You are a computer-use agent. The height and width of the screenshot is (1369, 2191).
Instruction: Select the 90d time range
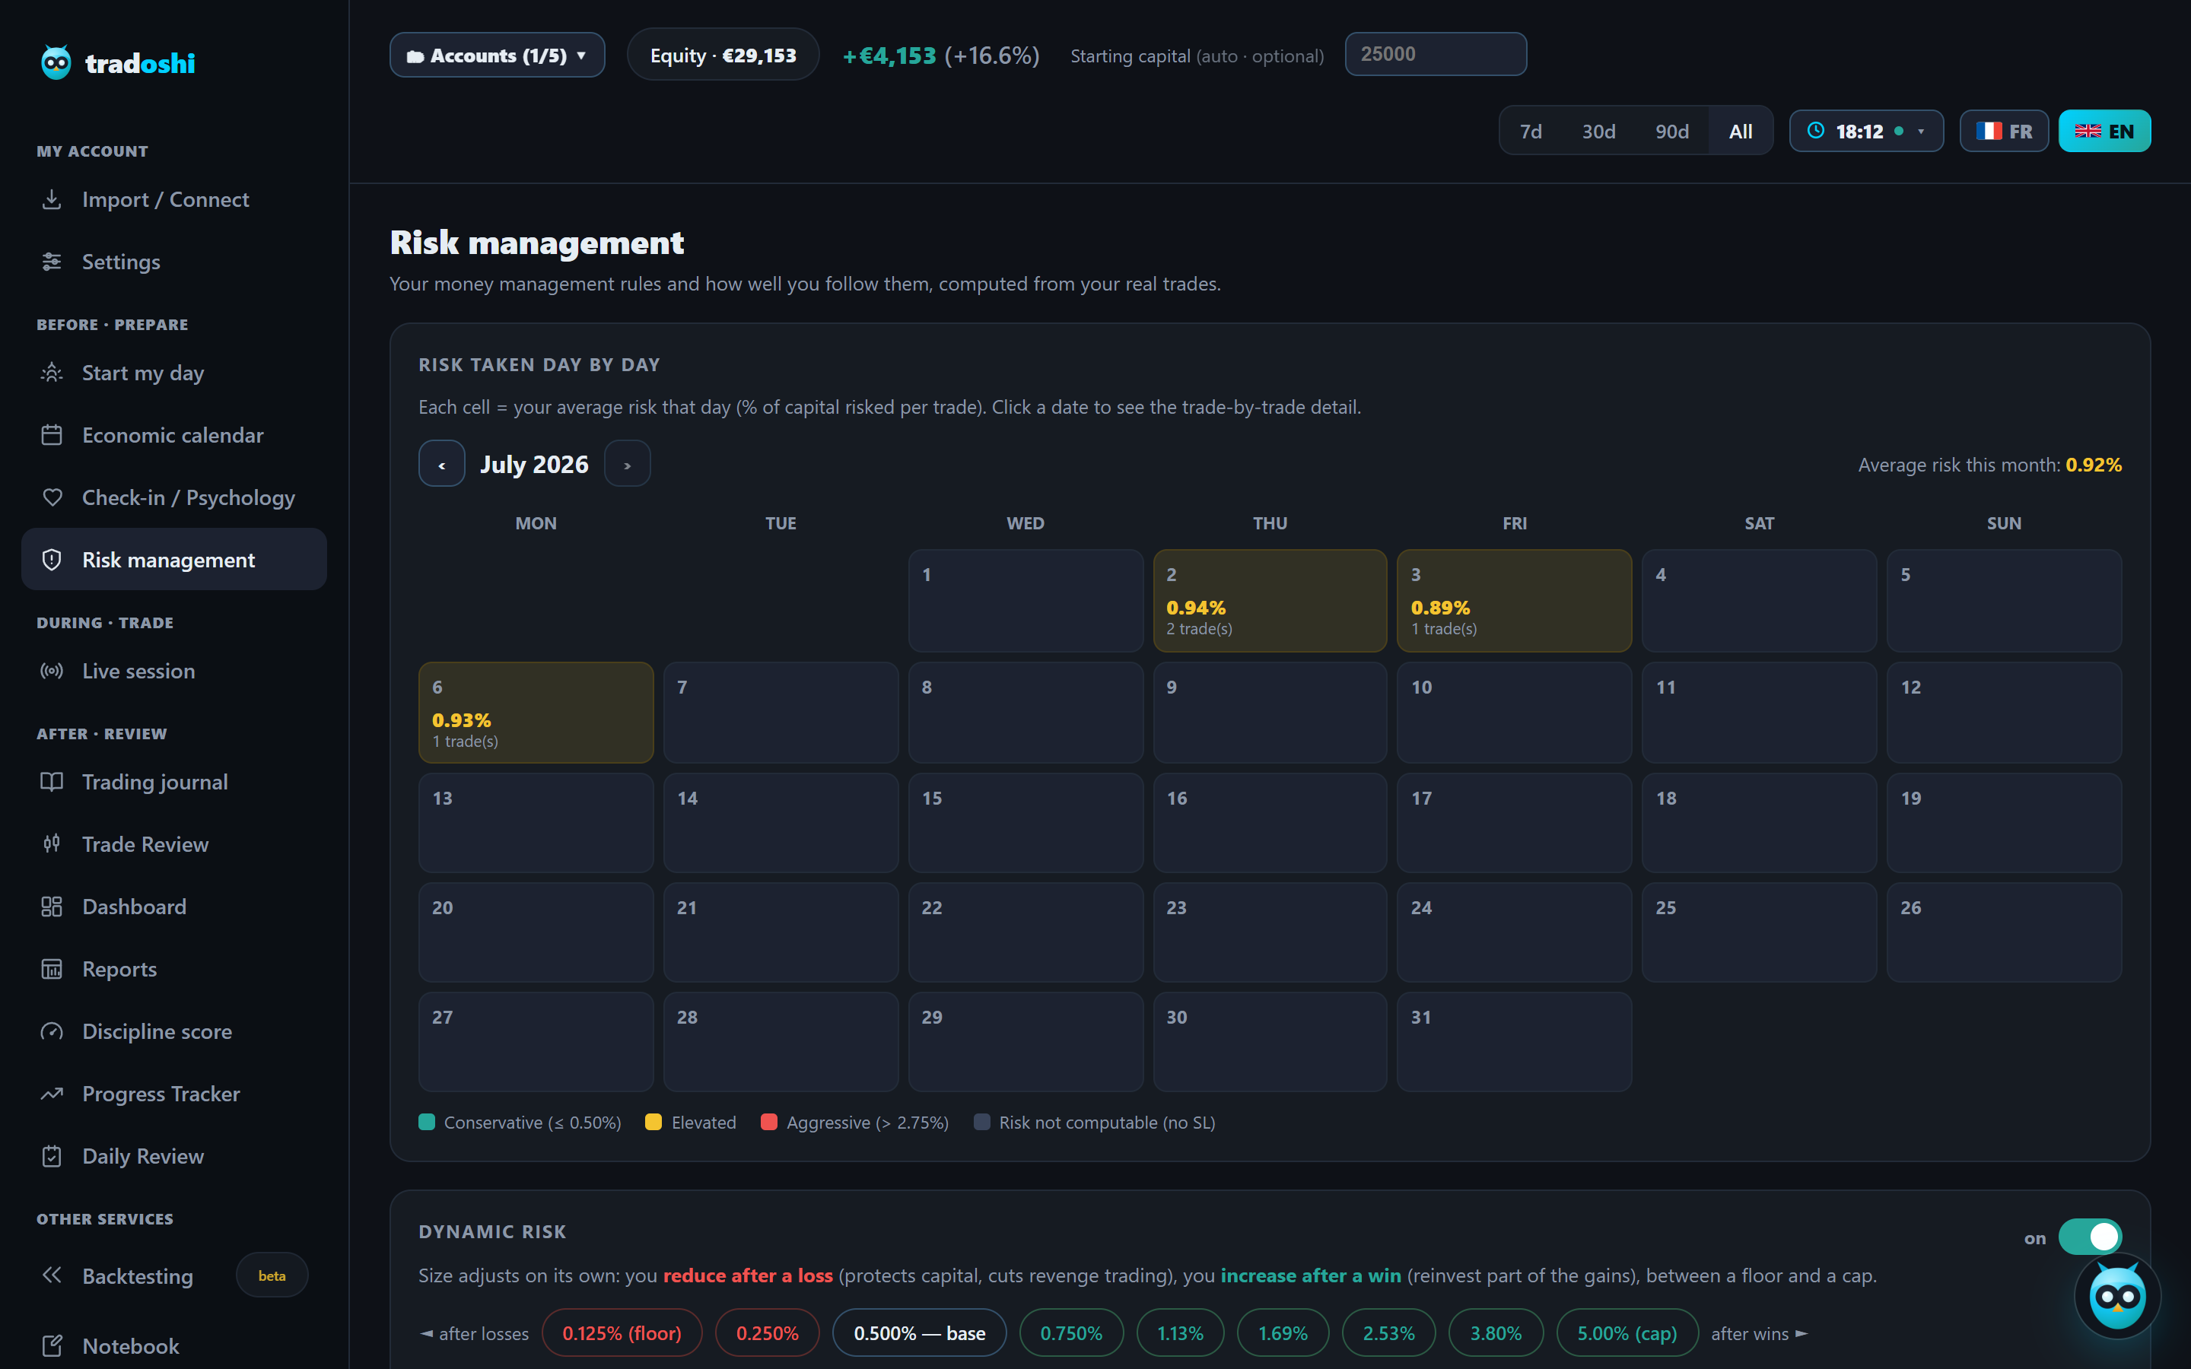tap(1671, 132)
